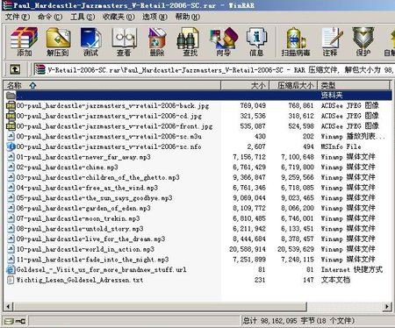Click the icon of the cd.jpg file
The width and height of the screenshot is (395, 328).
coord(11,116)
